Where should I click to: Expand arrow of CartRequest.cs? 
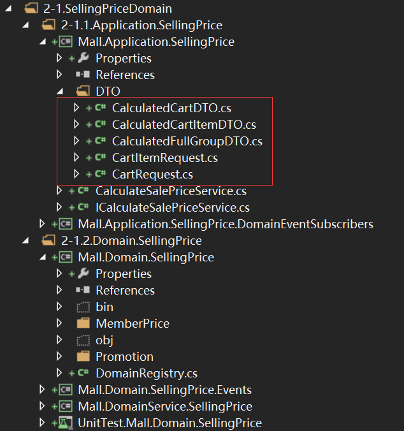[76, 174]
